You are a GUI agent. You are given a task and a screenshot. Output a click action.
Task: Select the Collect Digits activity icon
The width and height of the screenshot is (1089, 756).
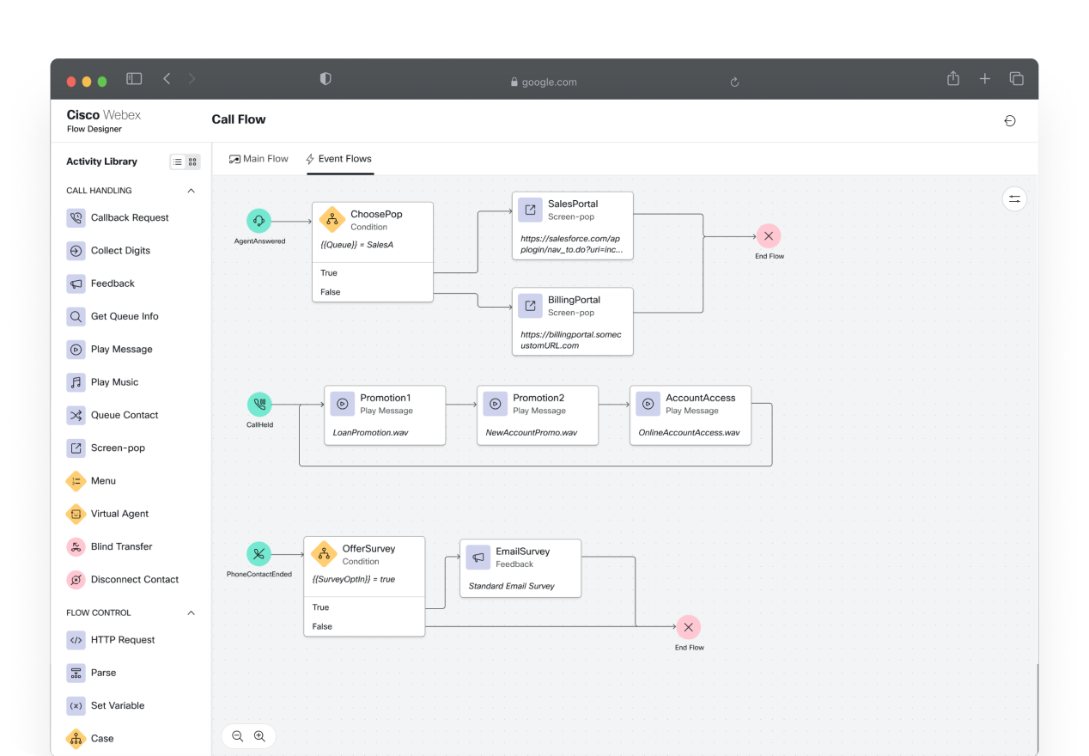click(x=76, y=251)
